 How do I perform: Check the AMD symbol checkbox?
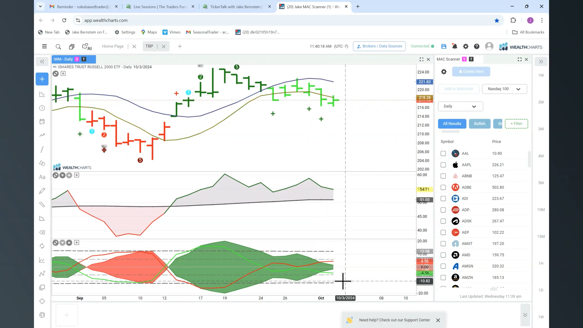[443, 255]
